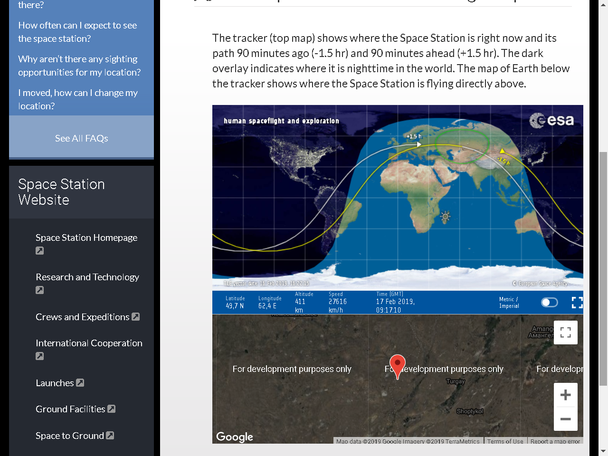This screenshot has height=456, width=608.
Task: Open Research and Technology link
Action: pos(87,277)
